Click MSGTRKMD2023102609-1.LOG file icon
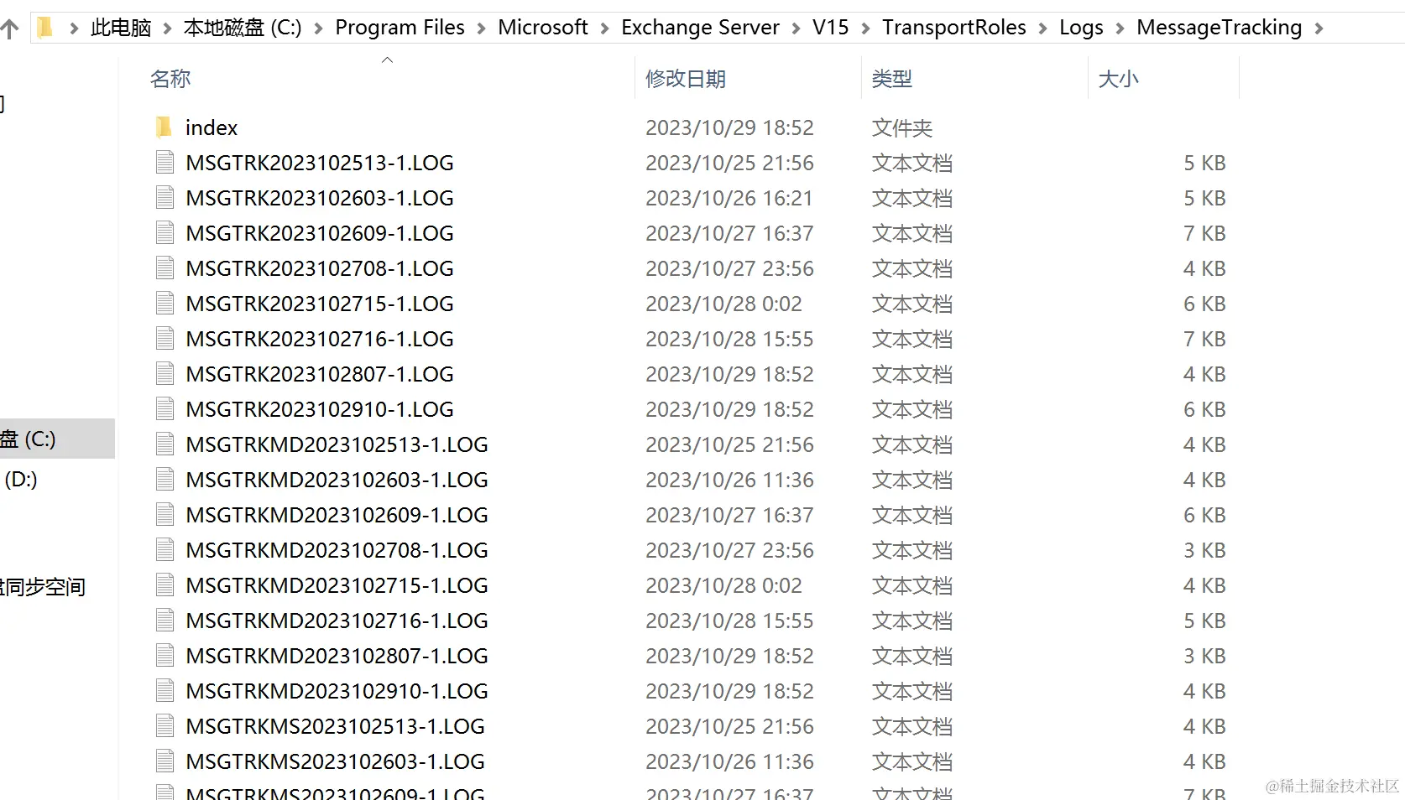The width and height of the screenshot is (1405, 800). pos(165,515)
